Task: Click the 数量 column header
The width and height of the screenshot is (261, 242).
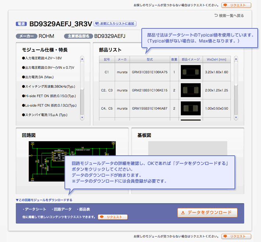Action: [x=174, y=59]
